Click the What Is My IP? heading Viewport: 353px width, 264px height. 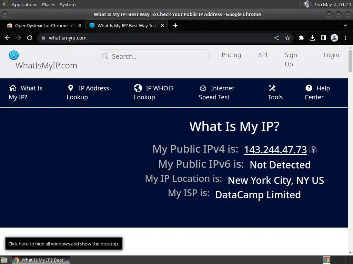234,126
